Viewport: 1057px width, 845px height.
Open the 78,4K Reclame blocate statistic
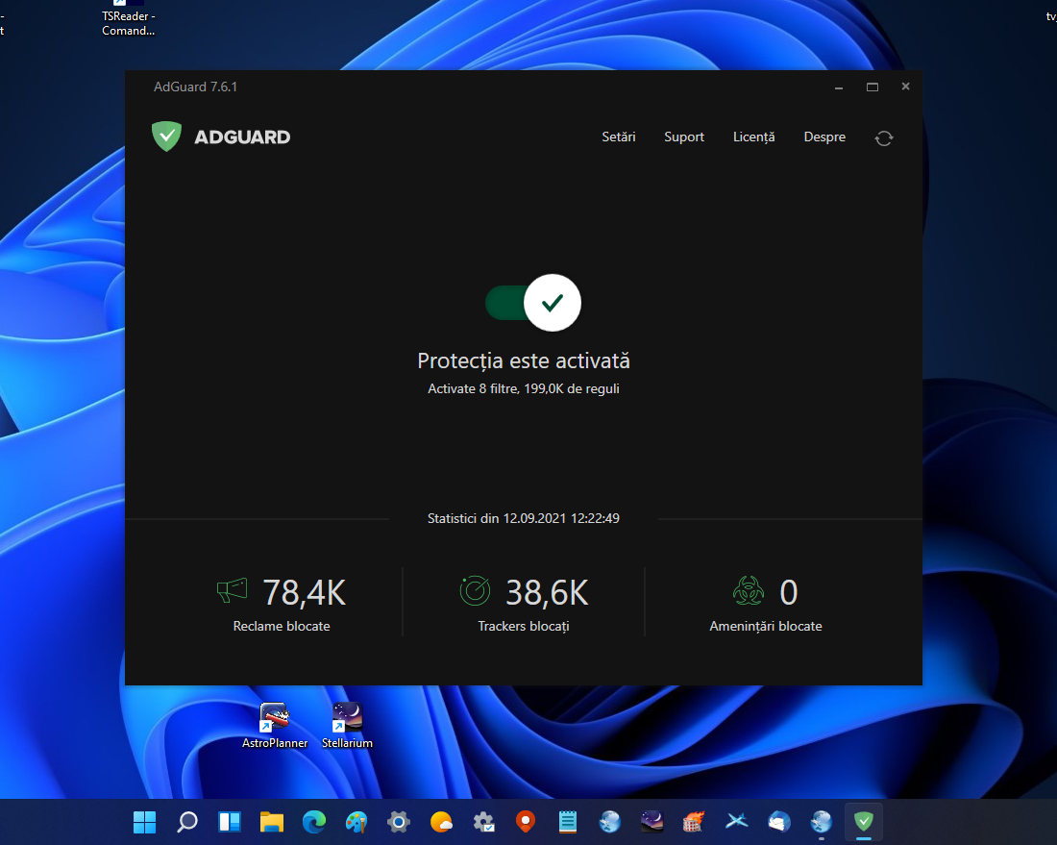282,605
